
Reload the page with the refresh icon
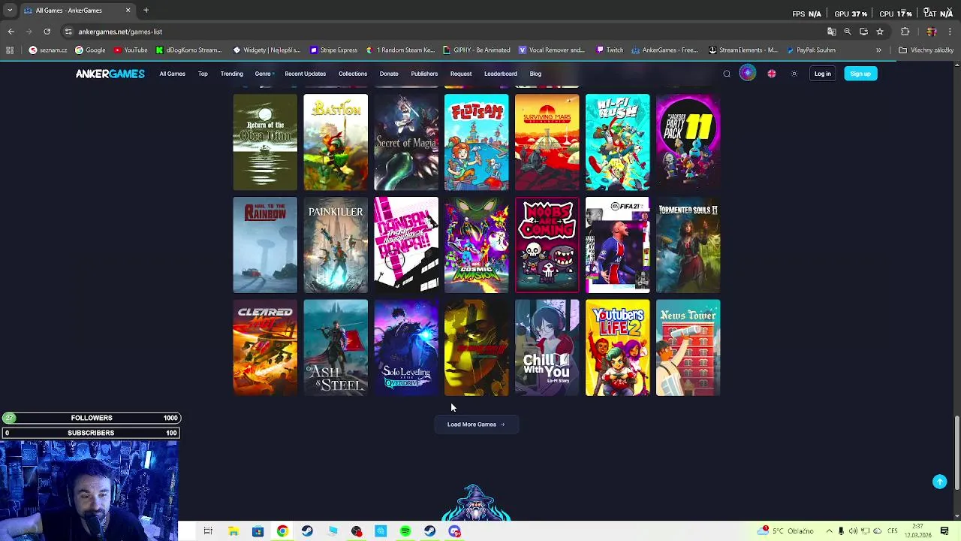click(47, 32)
